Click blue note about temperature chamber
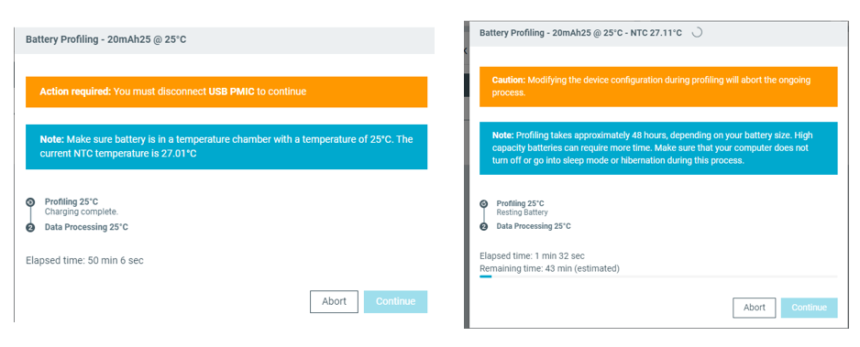The height and width of the screenshot is (347, 860). click(226, 146)
